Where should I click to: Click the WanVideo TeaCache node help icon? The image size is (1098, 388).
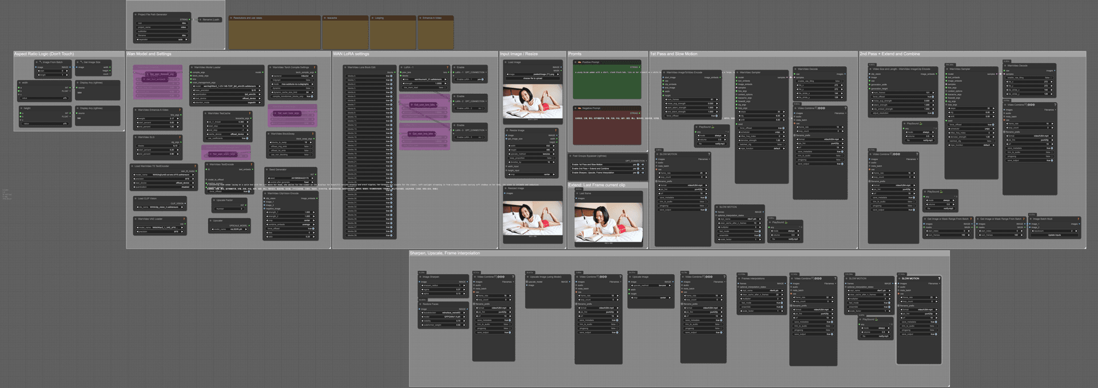[249, 113]
